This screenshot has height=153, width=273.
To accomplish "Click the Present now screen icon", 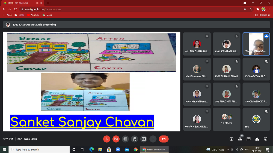I will 144,139.
